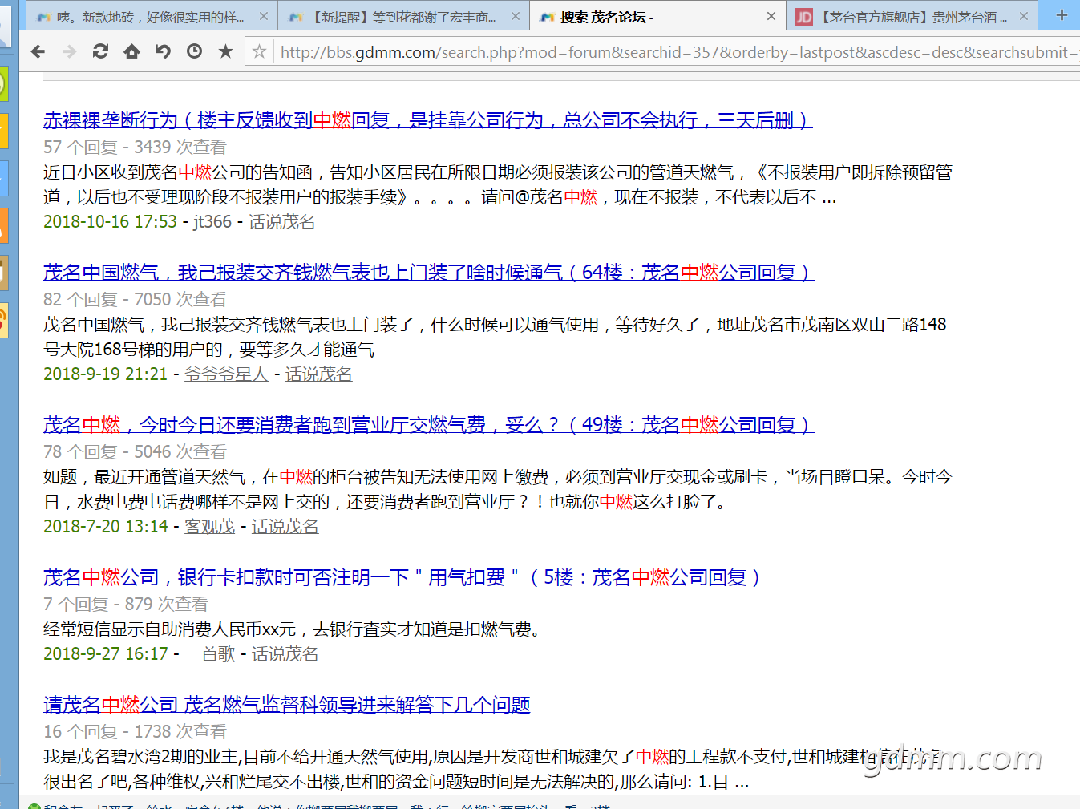1080x809 pixels.
Task: Close the 搜索 茂名论坛 tab
Action: point(771,16)
